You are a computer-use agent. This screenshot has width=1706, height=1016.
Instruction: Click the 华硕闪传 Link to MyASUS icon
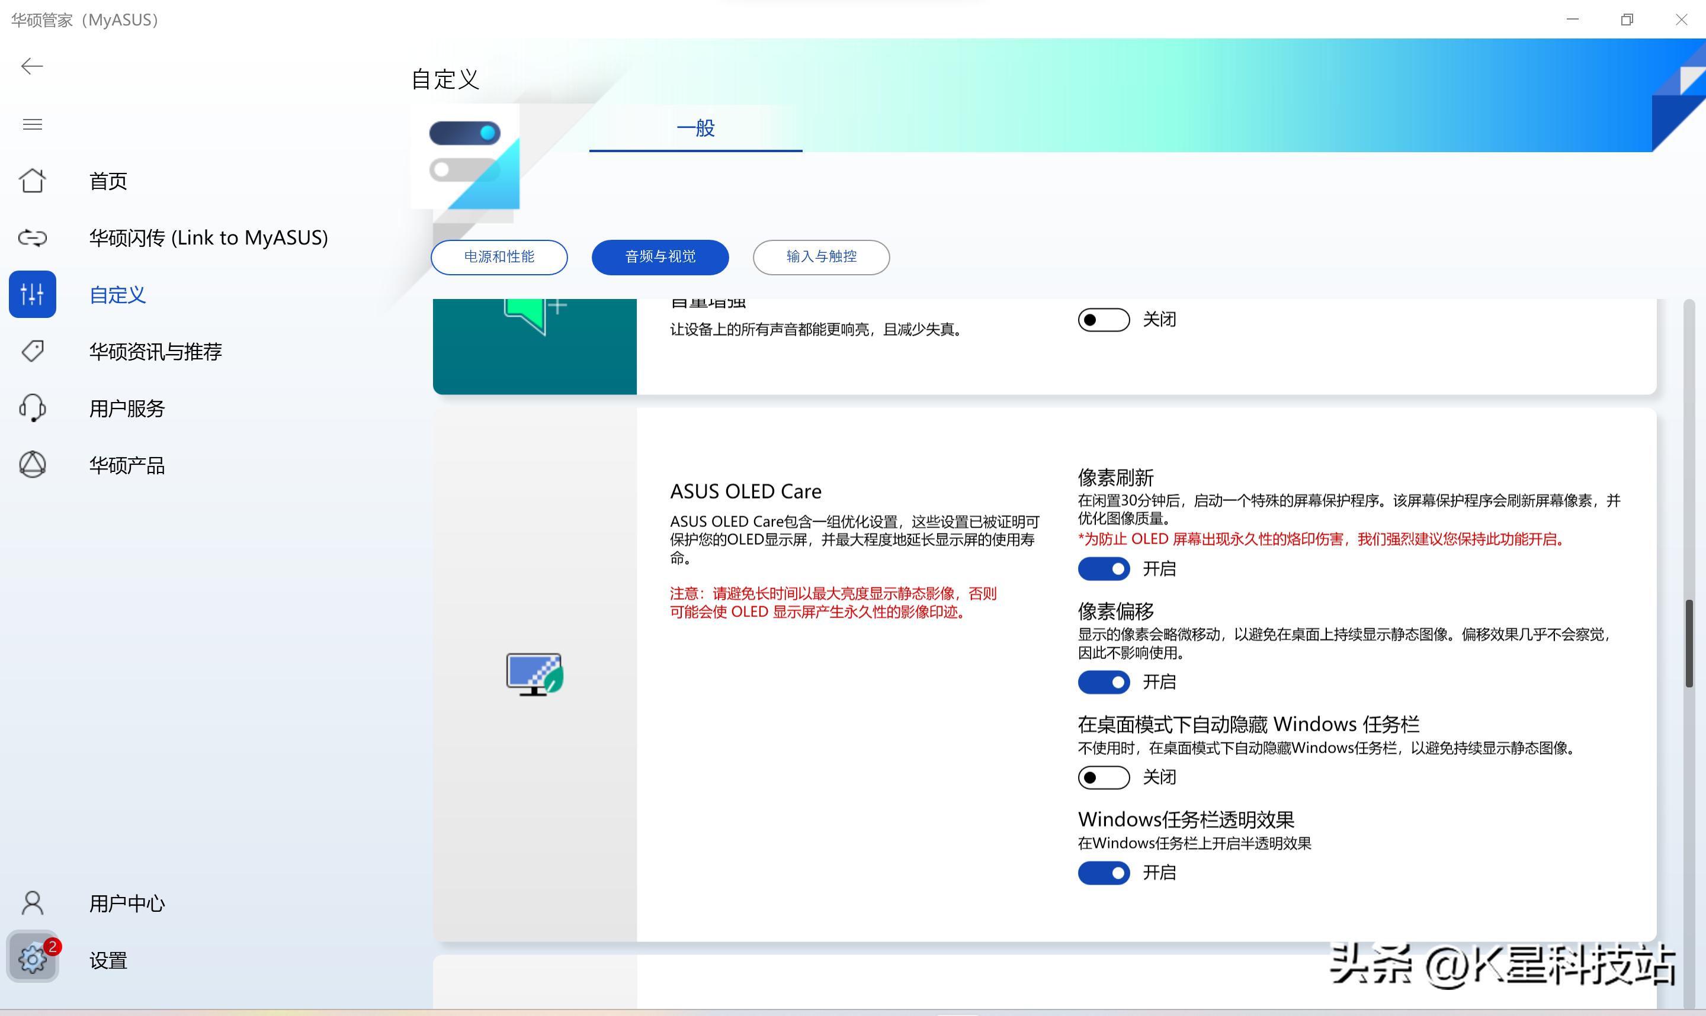(x=32, y=237)
